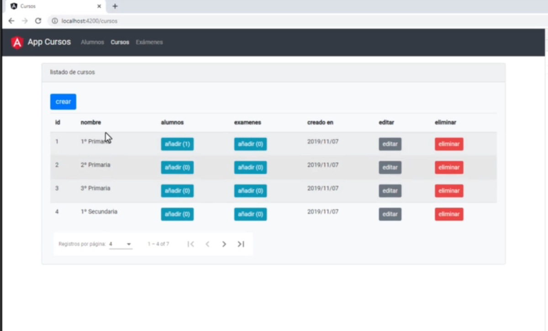
Task: Add exams to 2º Primaria course
Action: (250, 167)
